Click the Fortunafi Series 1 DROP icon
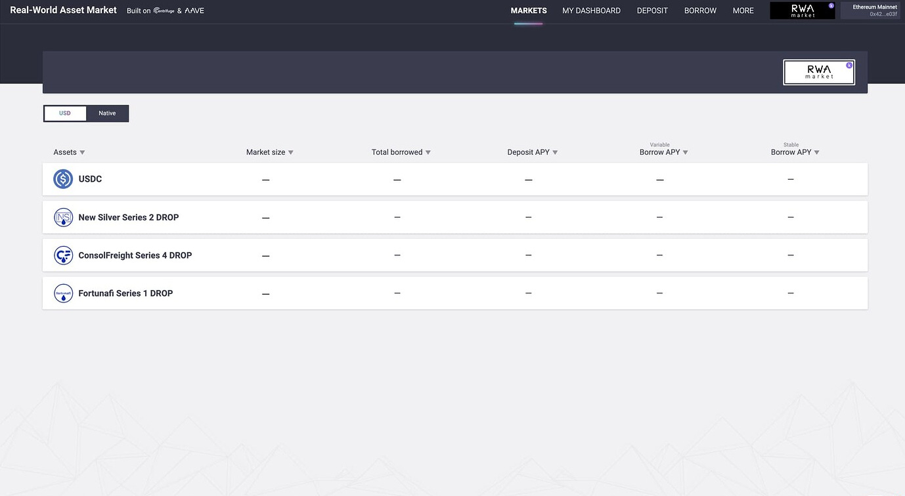The width and height of the screenshot is (905, 496). pyautogui.click(x=63, y=293)
